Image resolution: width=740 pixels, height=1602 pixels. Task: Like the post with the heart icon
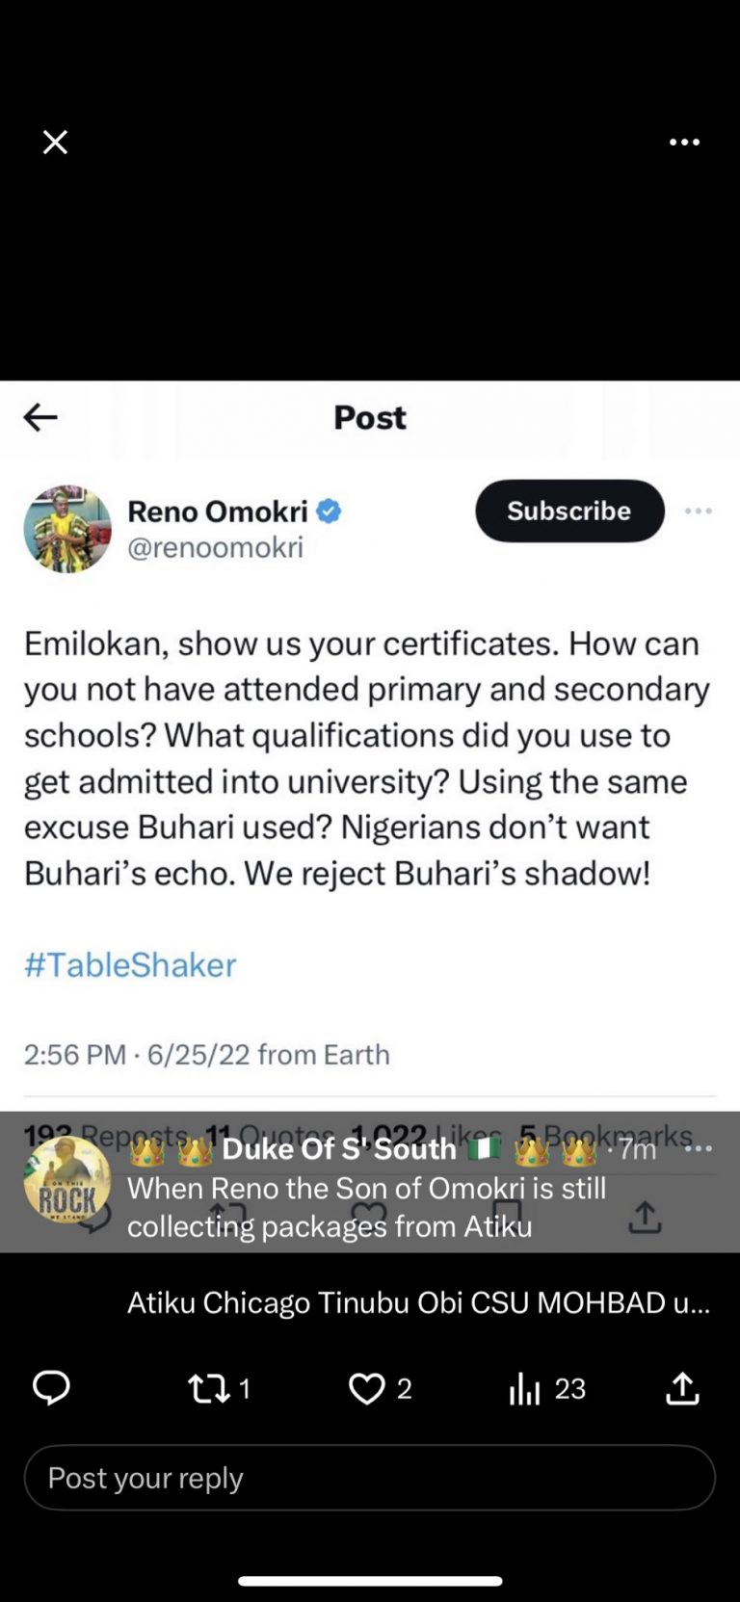click(366, 1388)
